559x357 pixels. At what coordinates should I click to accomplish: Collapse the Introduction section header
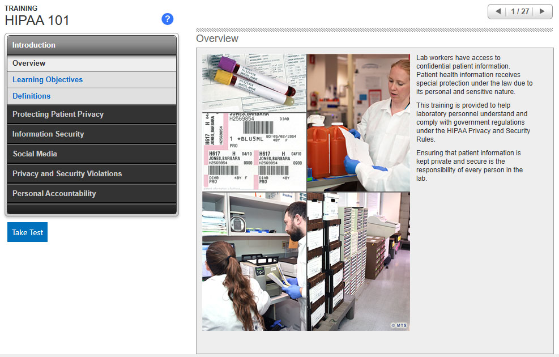coord(92,45)
